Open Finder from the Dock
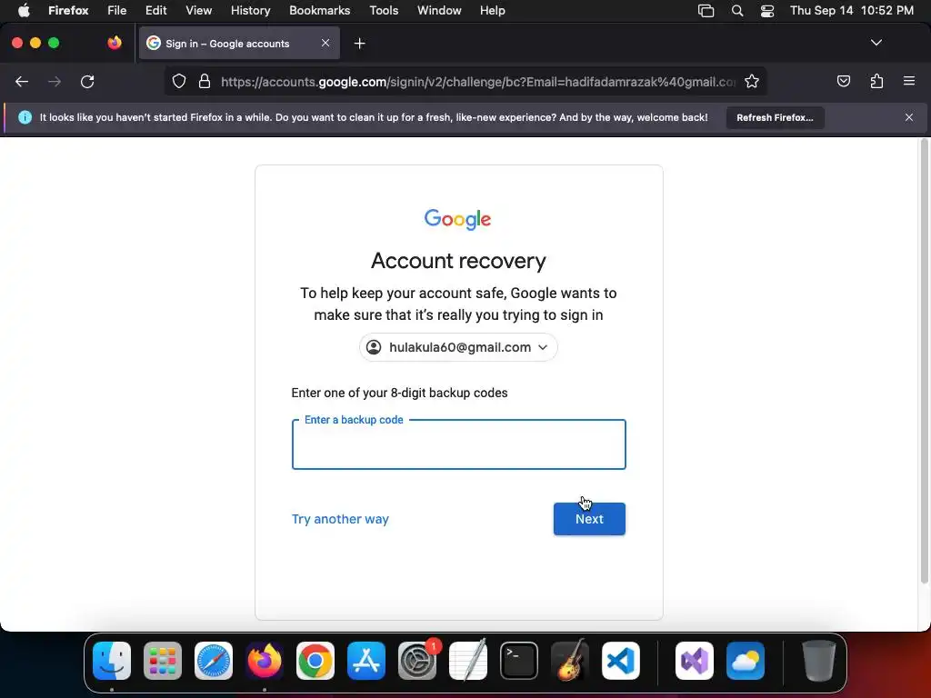The image size is (931, 698). (x=112, y=661)
